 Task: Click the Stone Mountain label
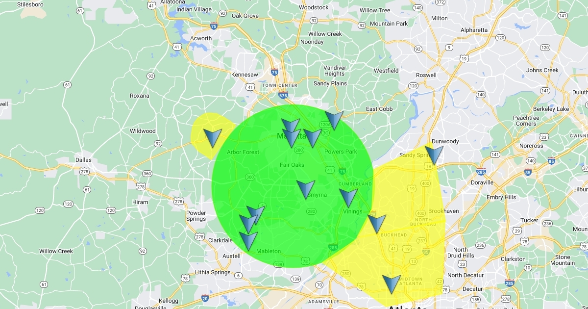coord(563,260)
